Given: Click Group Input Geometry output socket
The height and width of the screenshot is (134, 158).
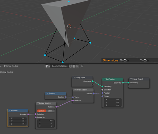Looking at the screenshot, I should coord(93,81).
